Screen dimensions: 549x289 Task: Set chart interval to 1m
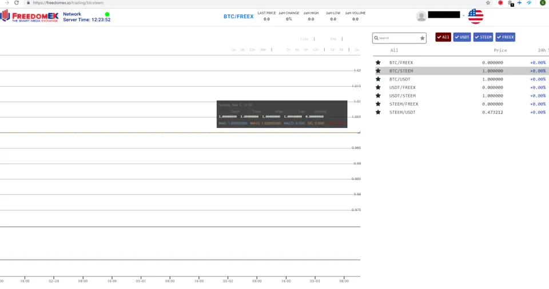(x=233, y=50)
